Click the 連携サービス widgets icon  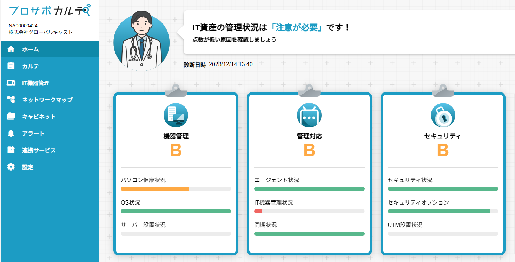pyautogui.click(x=11, y=150)
